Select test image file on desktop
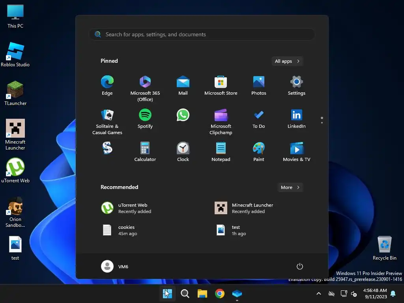404x303 pixels. coord(15,249)
